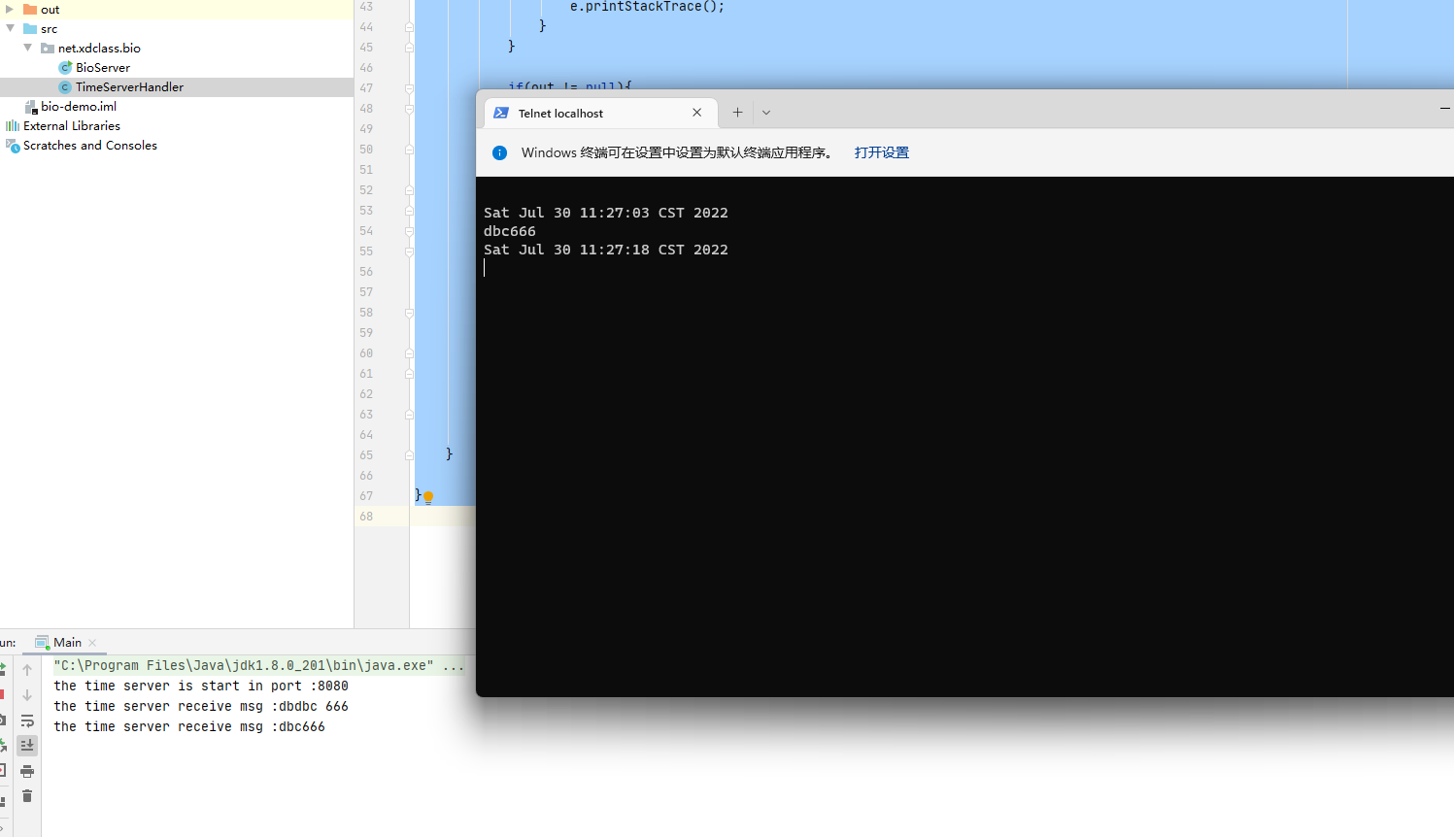Screen dimensions: 1454x837
Task: Select the out folder in project tree
Action: (51, 10)
